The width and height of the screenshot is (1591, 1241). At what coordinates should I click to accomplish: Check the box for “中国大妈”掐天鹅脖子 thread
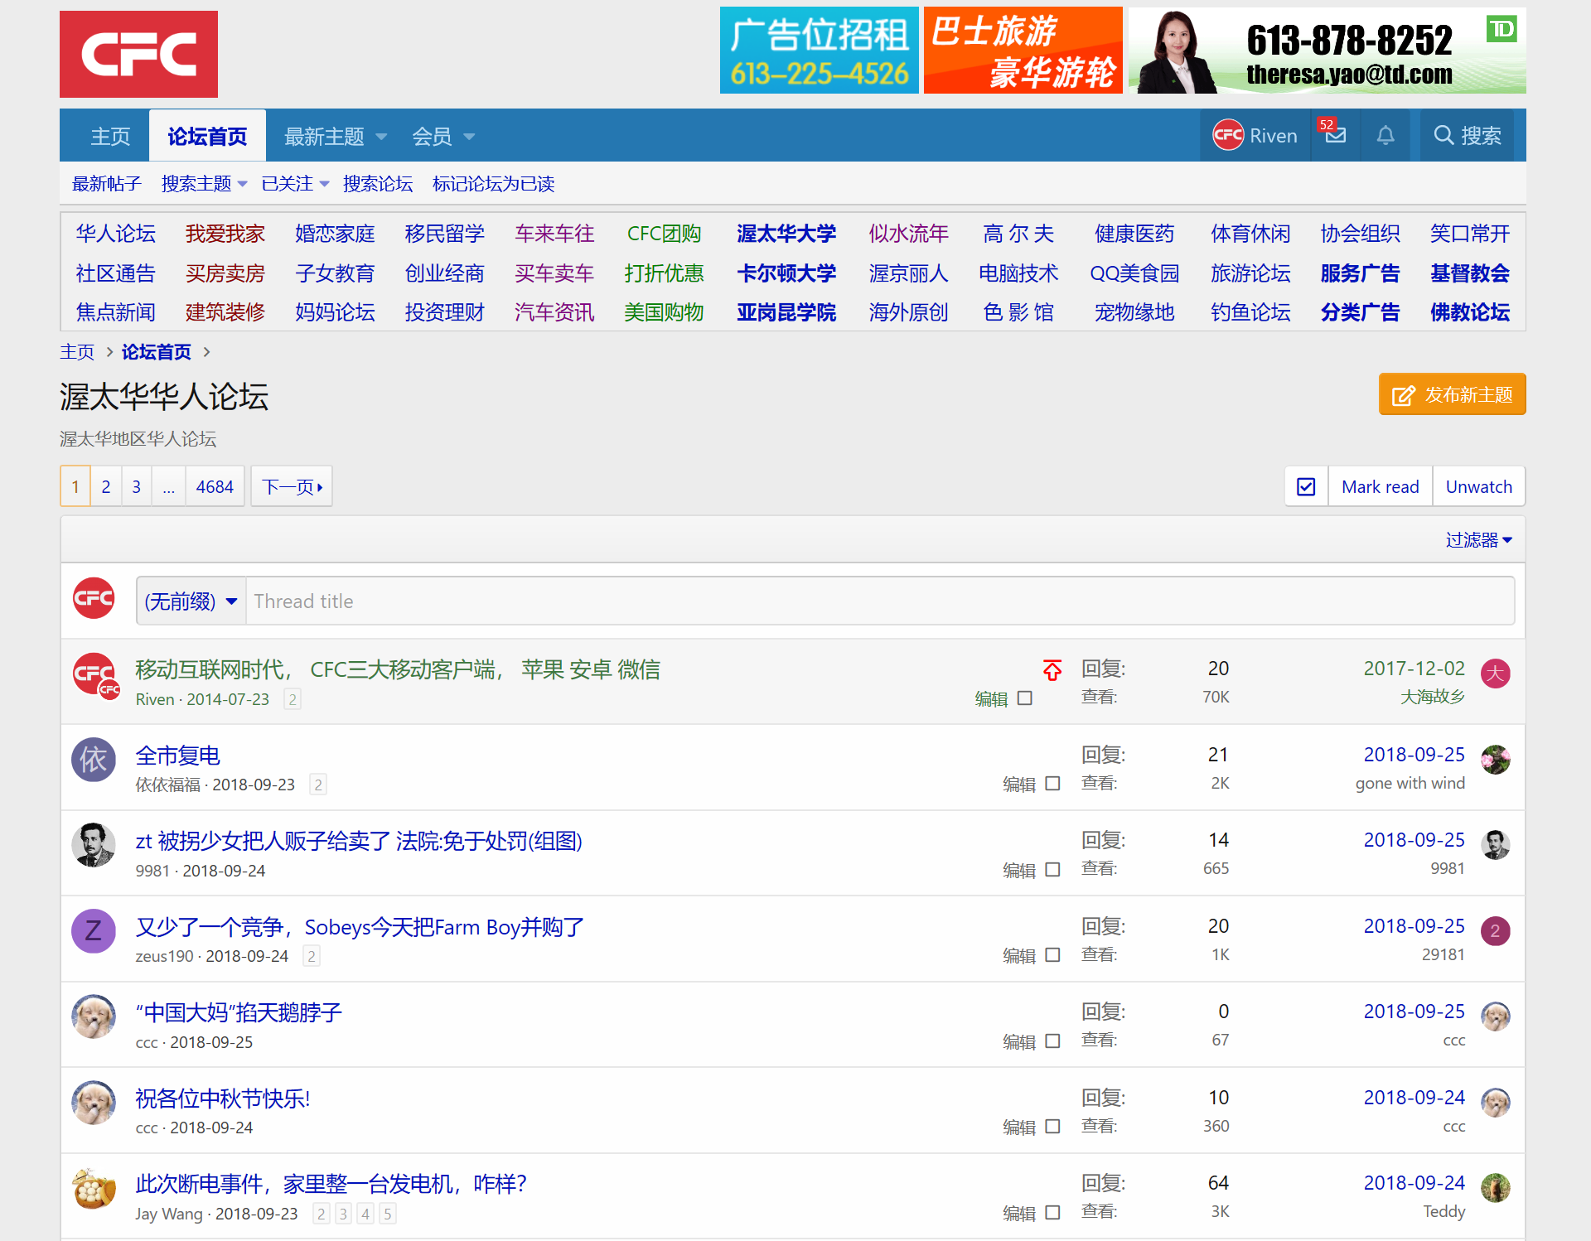pyautogui.click(x=1052, y=1041)
